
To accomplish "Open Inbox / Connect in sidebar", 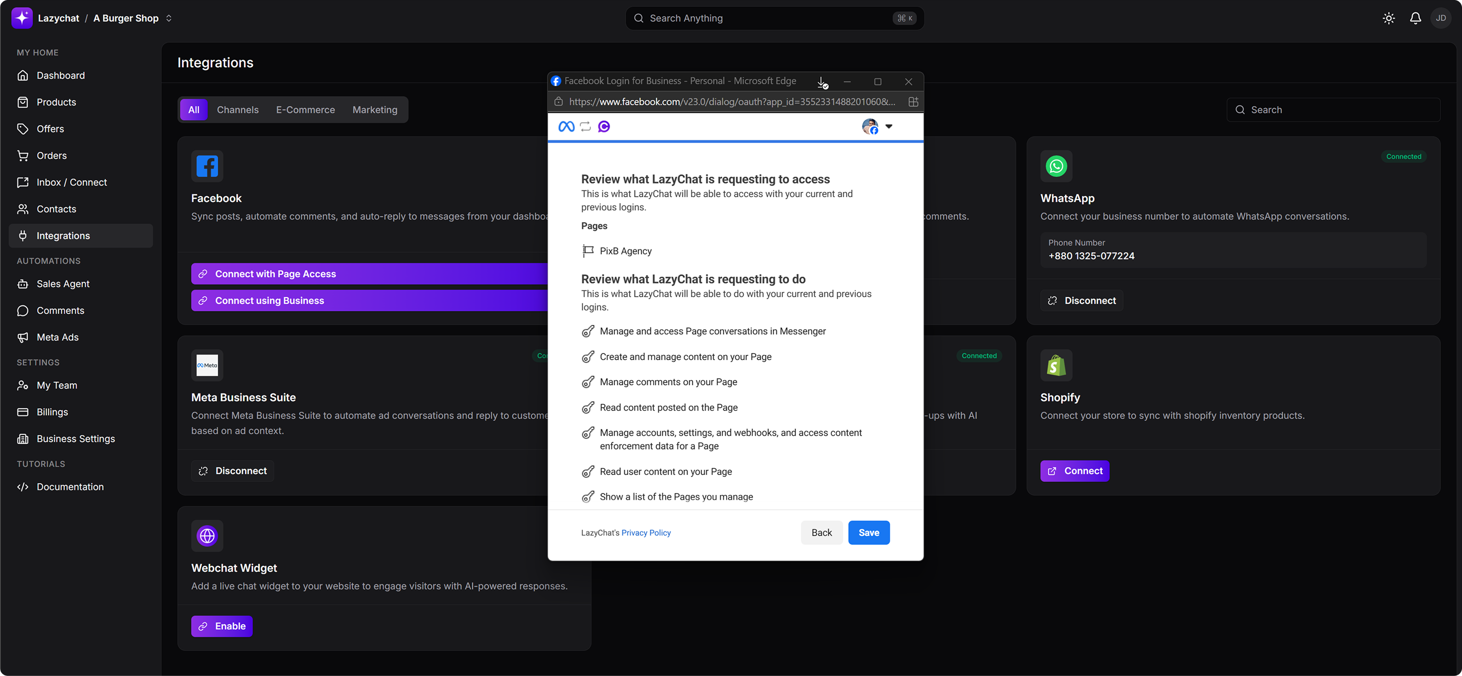I will pyautogui.click(x=72, y=183).
